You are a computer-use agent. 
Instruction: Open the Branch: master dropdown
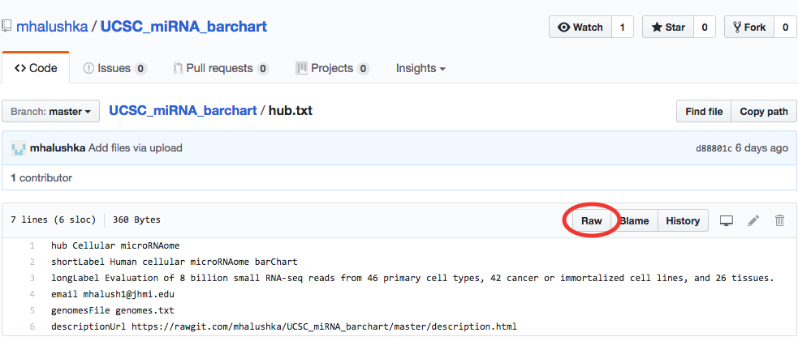click(50, 112)
